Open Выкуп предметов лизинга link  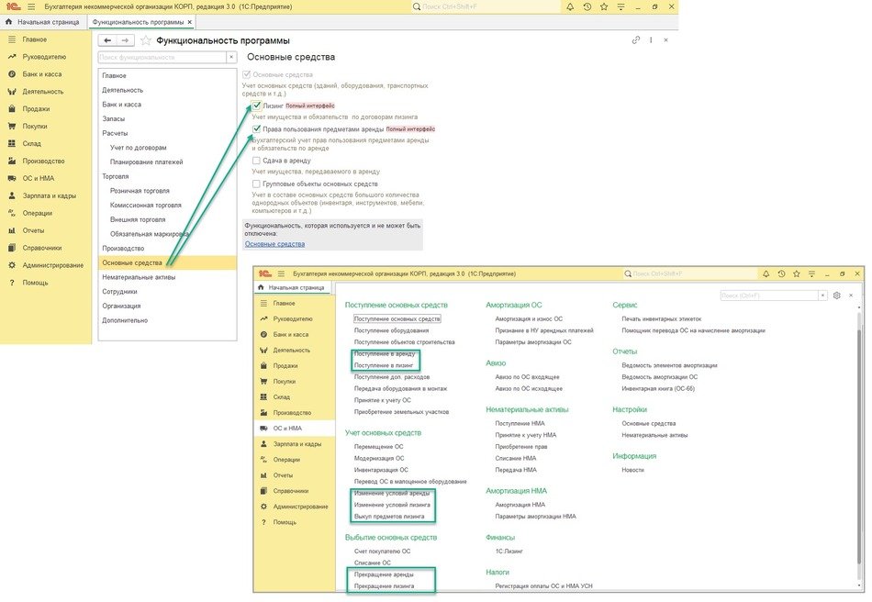tap(389, 517)
